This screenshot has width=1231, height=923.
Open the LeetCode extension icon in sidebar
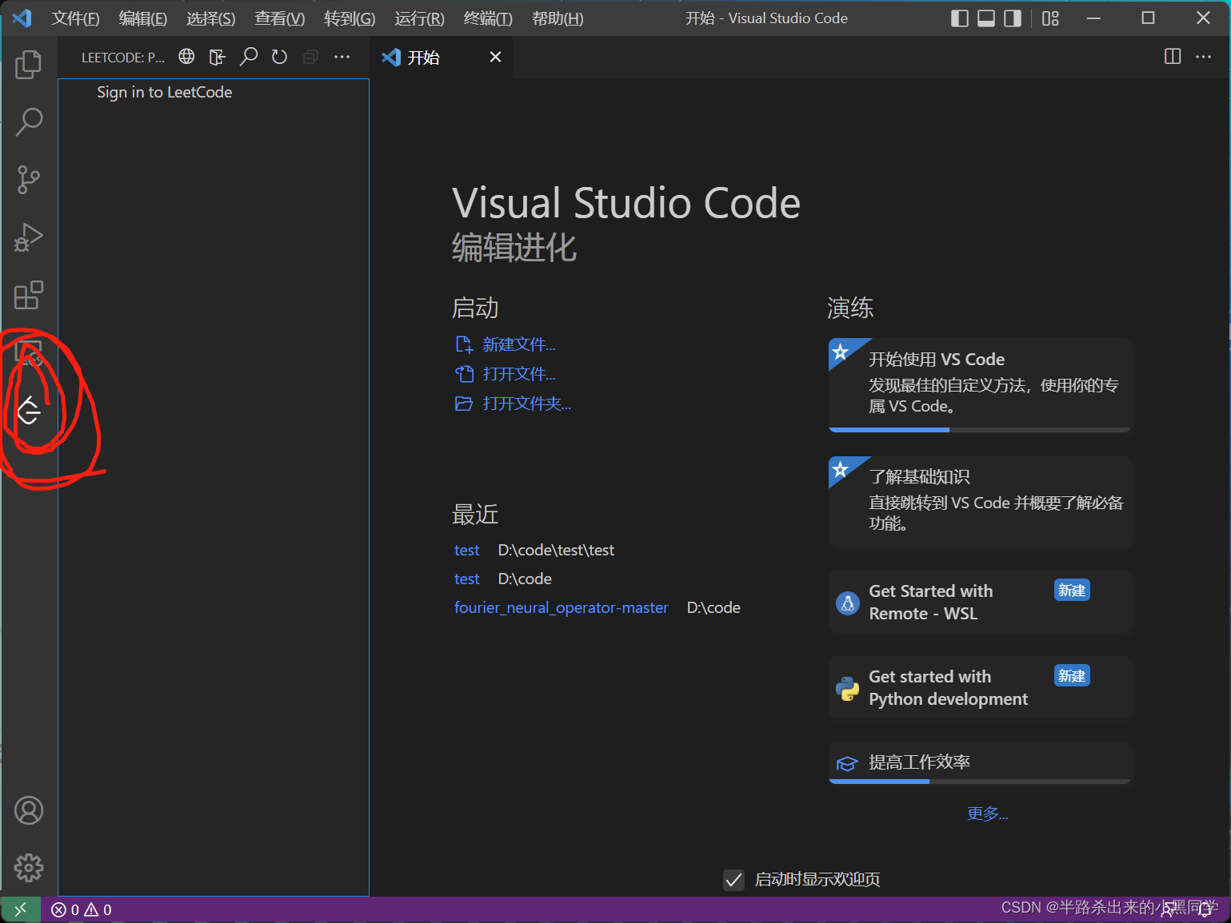coord(29,412)
